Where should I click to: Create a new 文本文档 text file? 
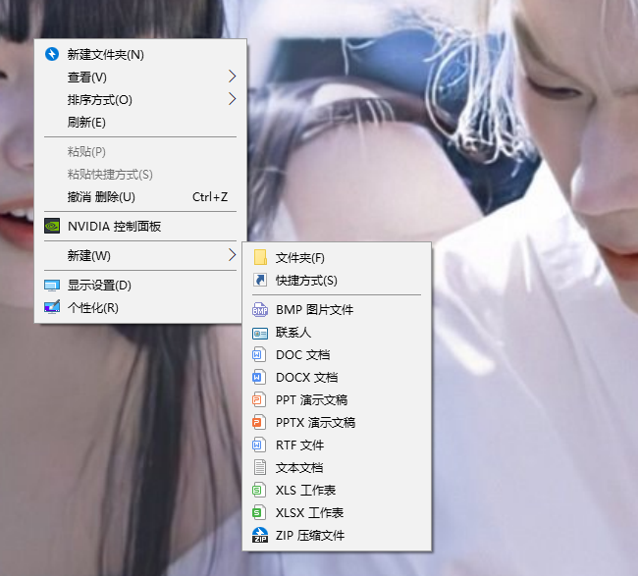(x=299, y=467)
